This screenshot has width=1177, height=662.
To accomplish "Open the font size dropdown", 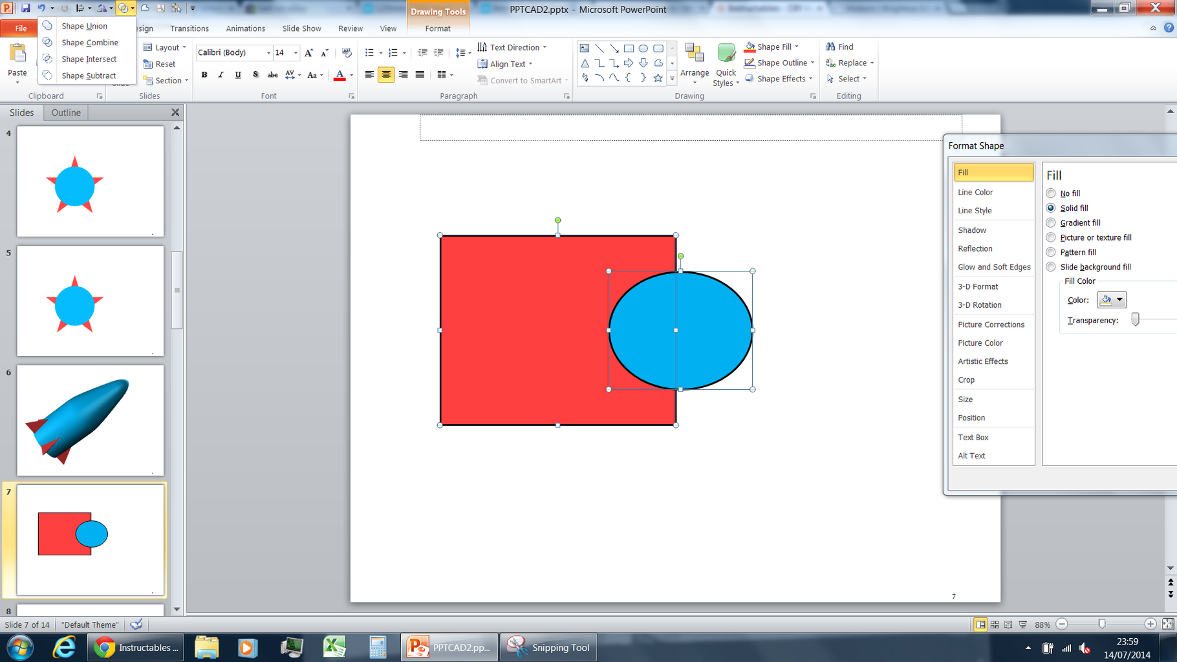I will (x=296, y=52).
